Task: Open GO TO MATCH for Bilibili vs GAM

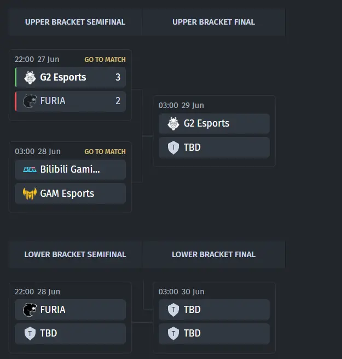Action: click(105, 152)
